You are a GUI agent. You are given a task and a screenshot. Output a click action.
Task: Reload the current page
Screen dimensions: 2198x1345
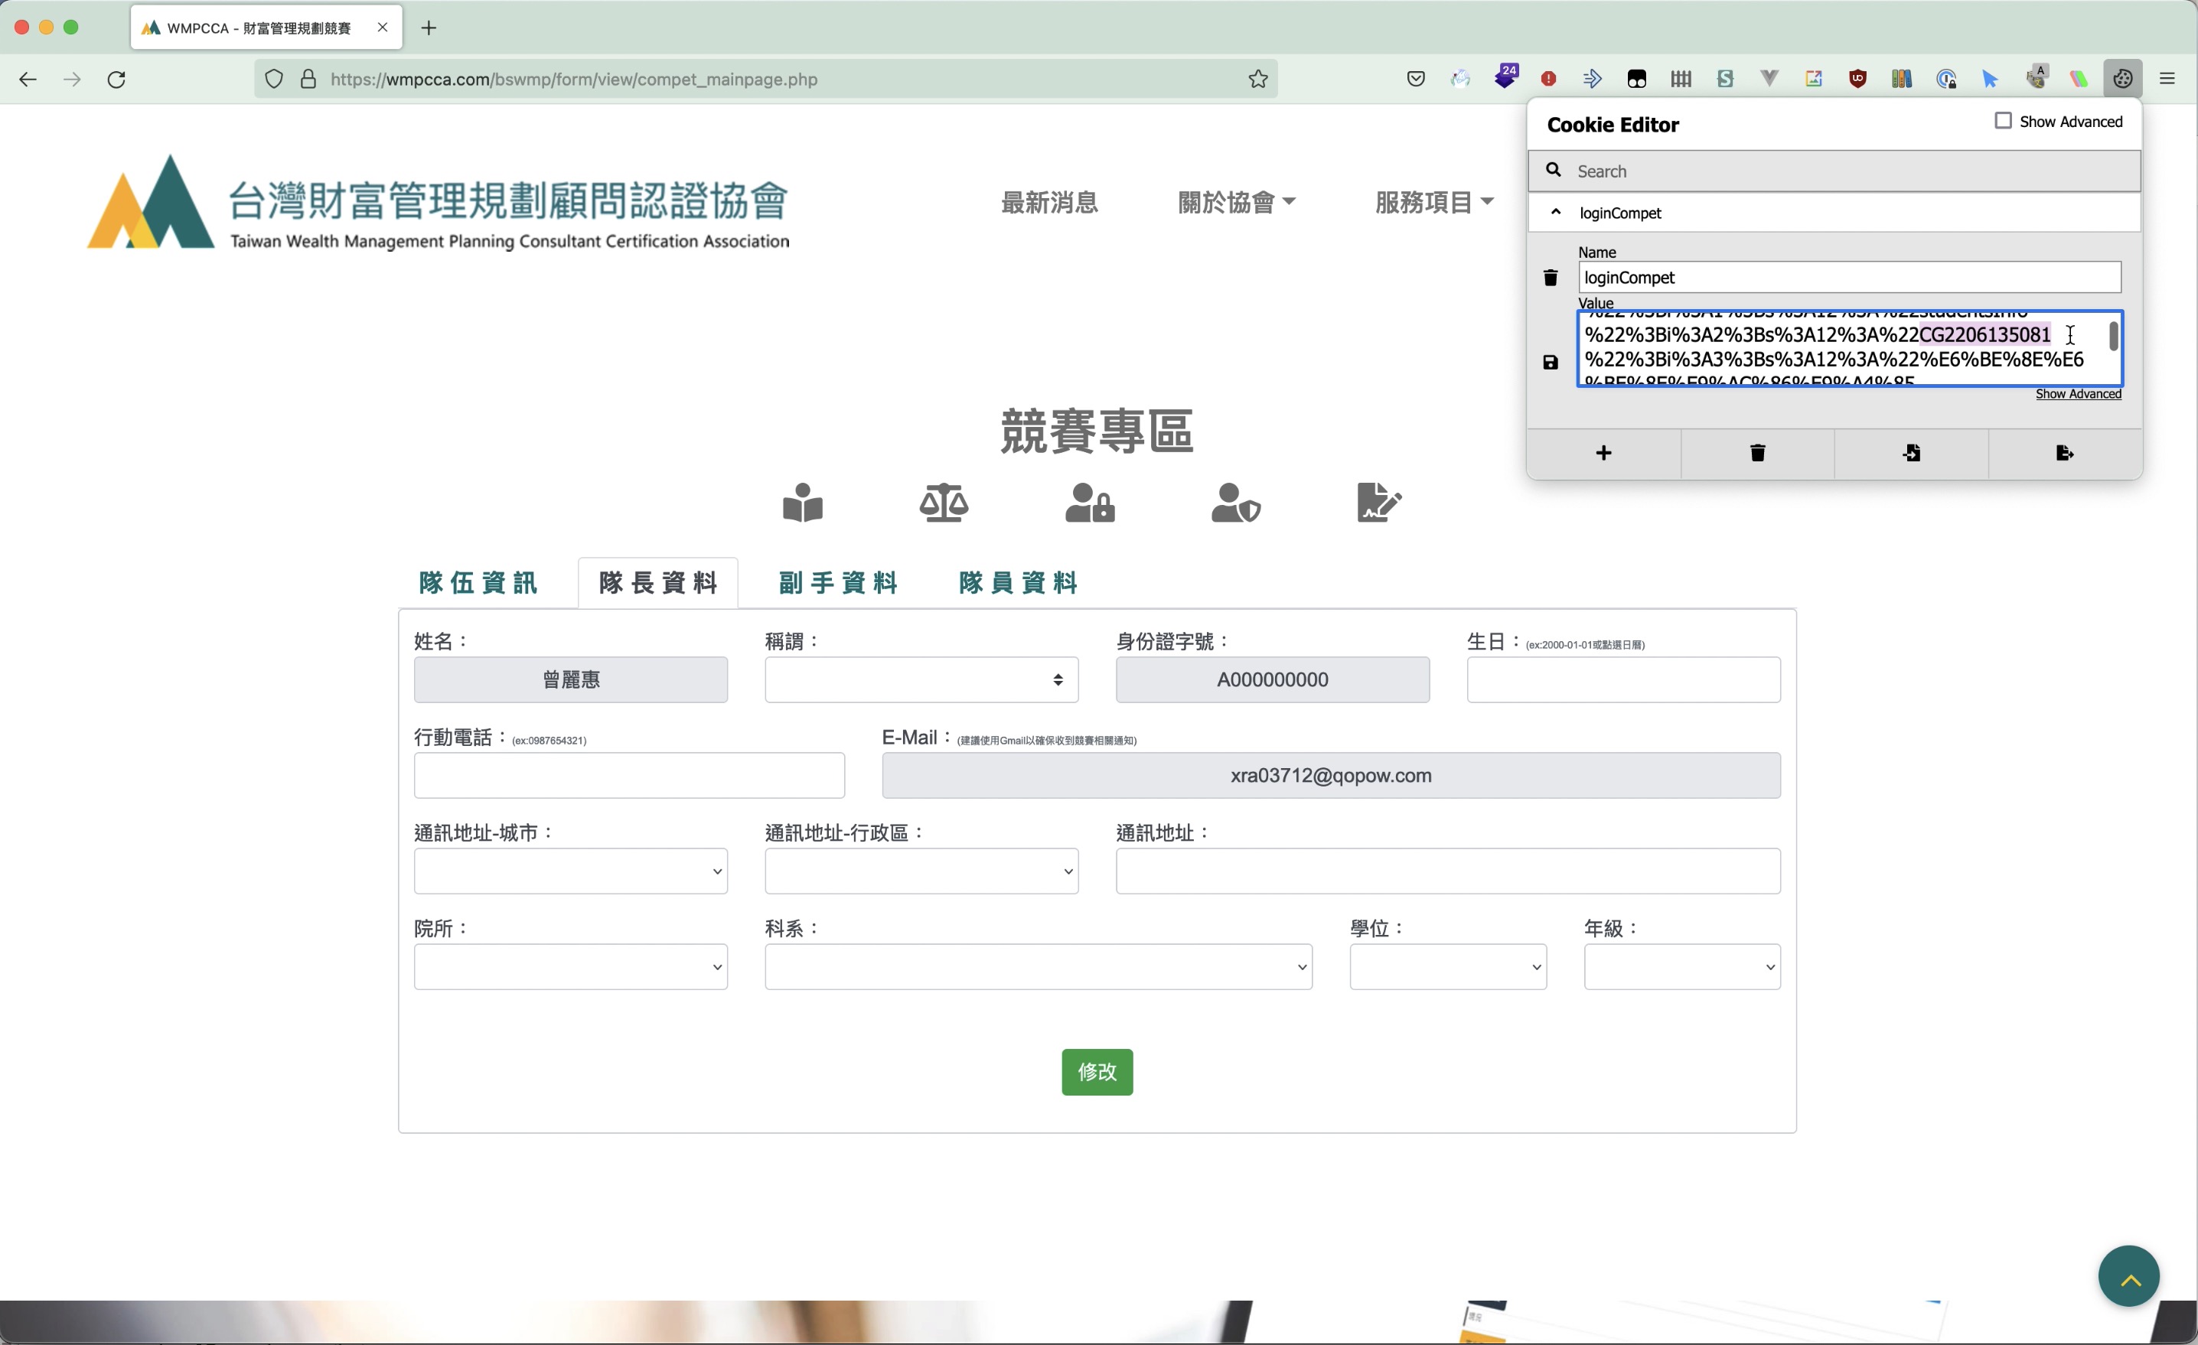[117, 80]
